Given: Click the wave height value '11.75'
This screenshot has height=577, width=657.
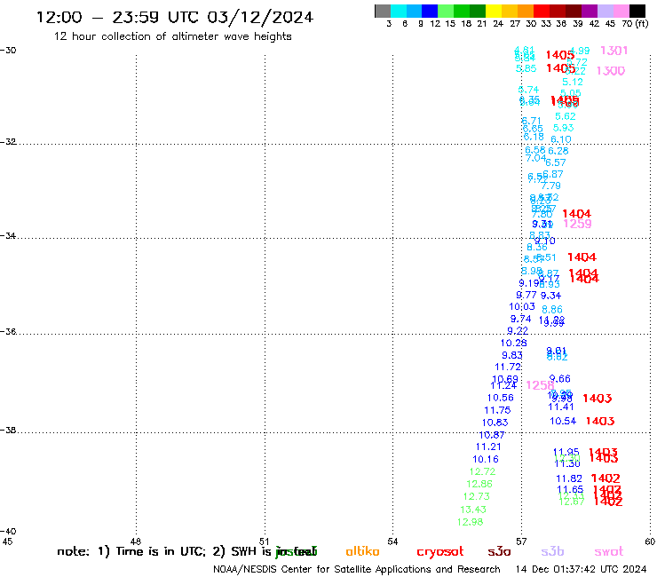Looking at the screenshot, I should (x=497, y=410).
